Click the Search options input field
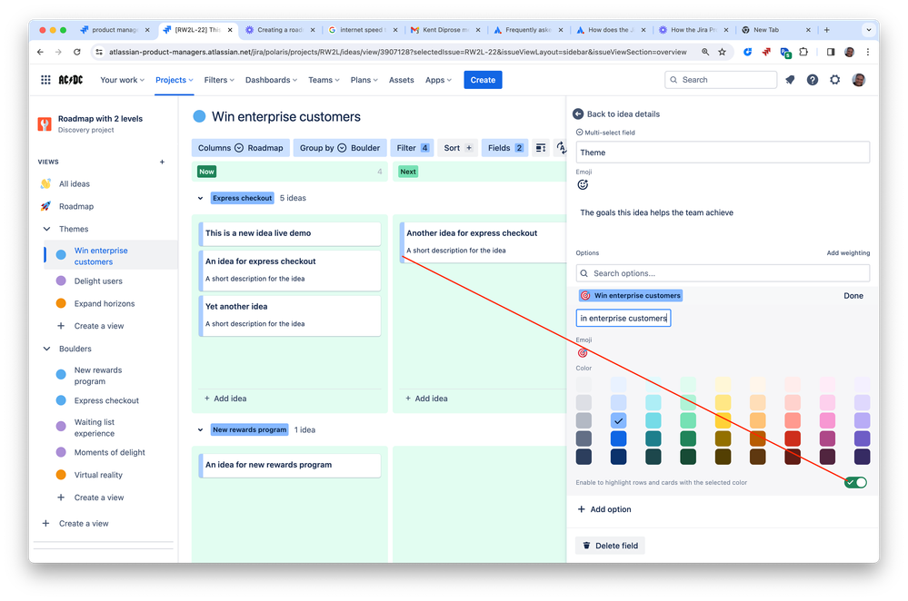Screen dimensions: 908x601 [x=723, y=273]
